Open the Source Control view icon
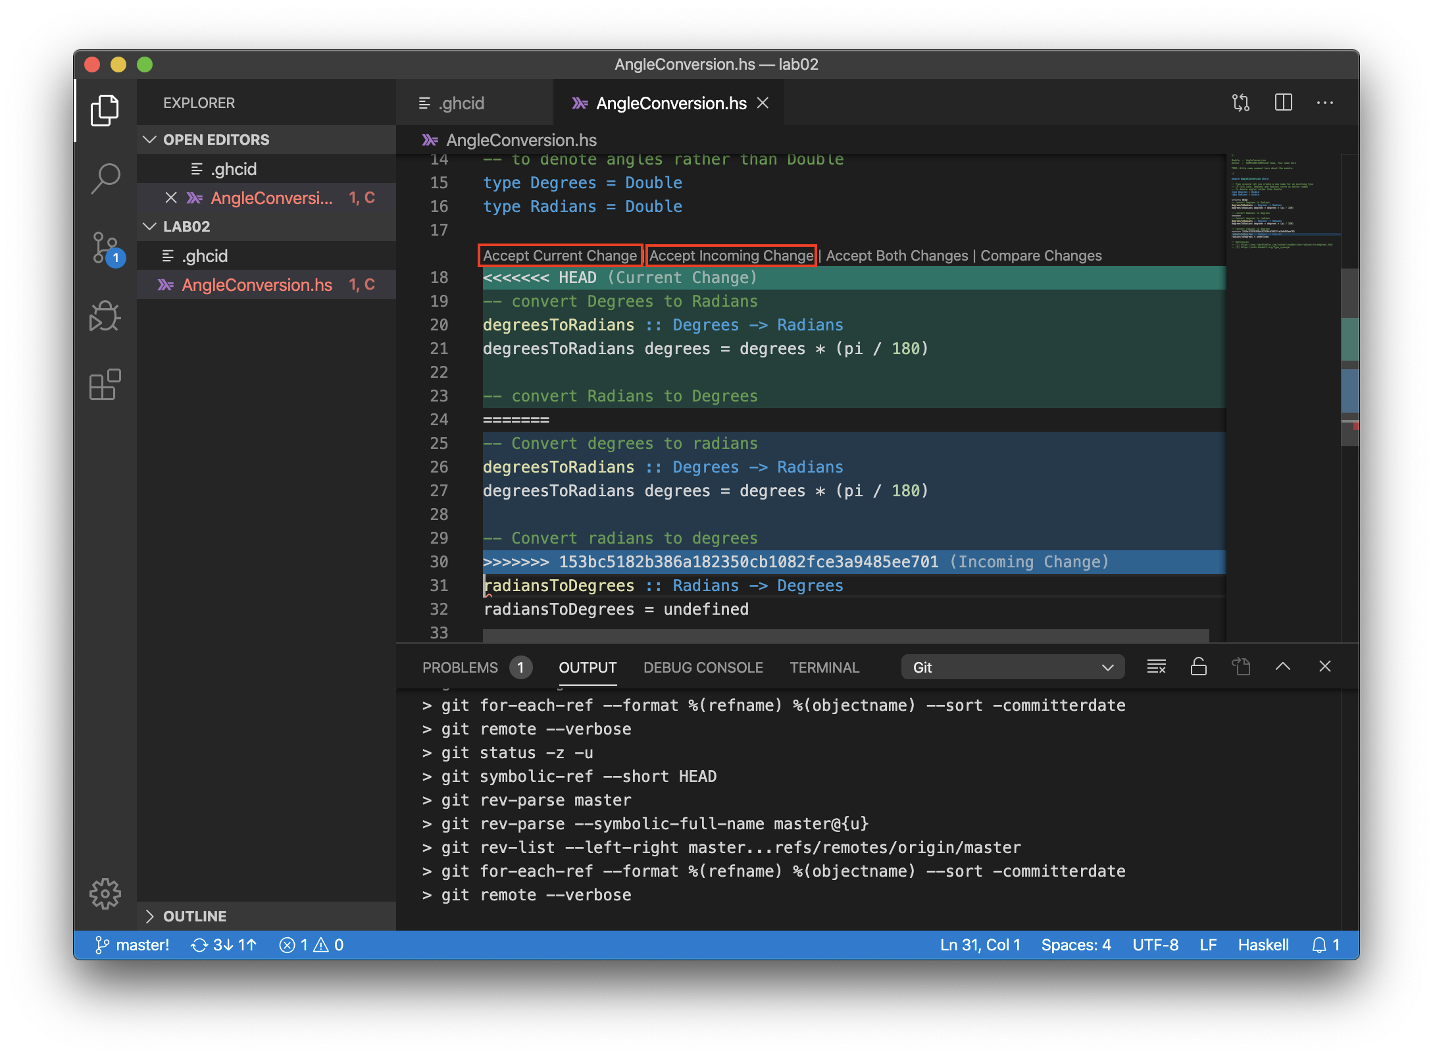The image size is (1433, 1057). (x=105, y=247)
